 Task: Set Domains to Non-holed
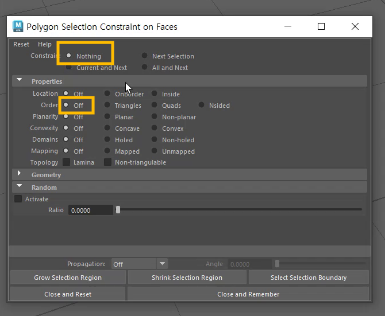(154, 139)
